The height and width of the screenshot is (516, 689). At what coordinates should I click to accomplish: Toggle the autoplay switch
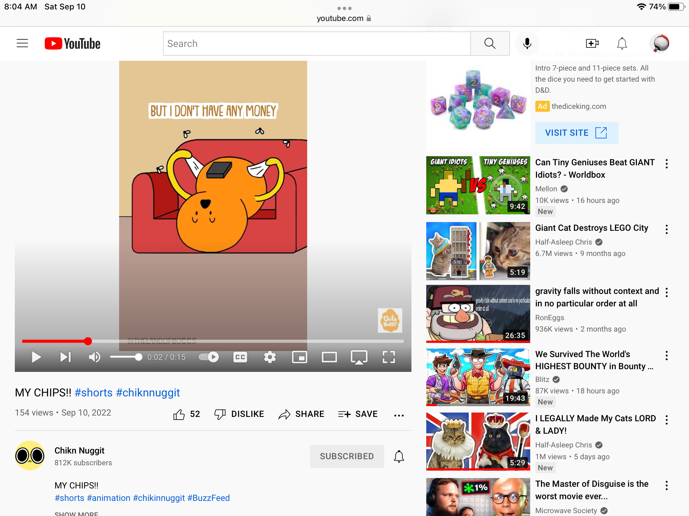point(209,357)
